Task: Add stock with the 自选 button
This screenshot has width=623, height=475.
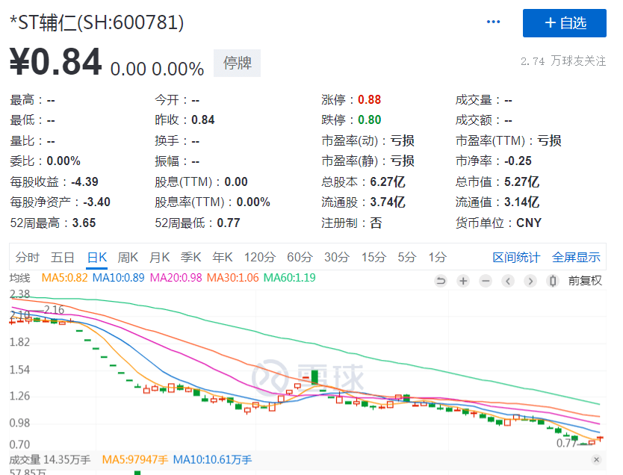Action: pyautogui.click(x=564, y=23)
